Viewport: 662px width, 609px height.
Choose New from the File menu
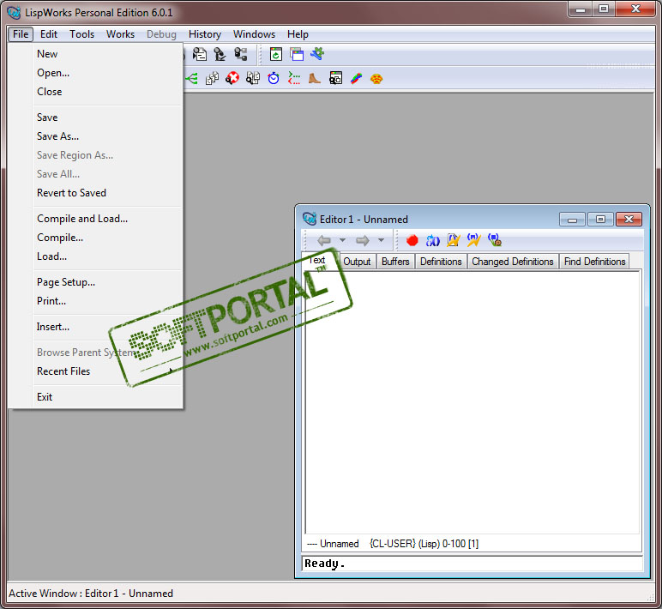pyautogui.click(x=107, y=54)
